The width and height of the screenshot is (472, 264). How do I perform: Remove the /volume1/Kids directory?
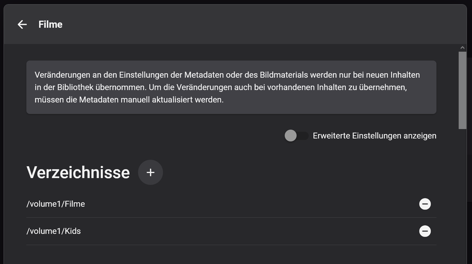[425, 231]
